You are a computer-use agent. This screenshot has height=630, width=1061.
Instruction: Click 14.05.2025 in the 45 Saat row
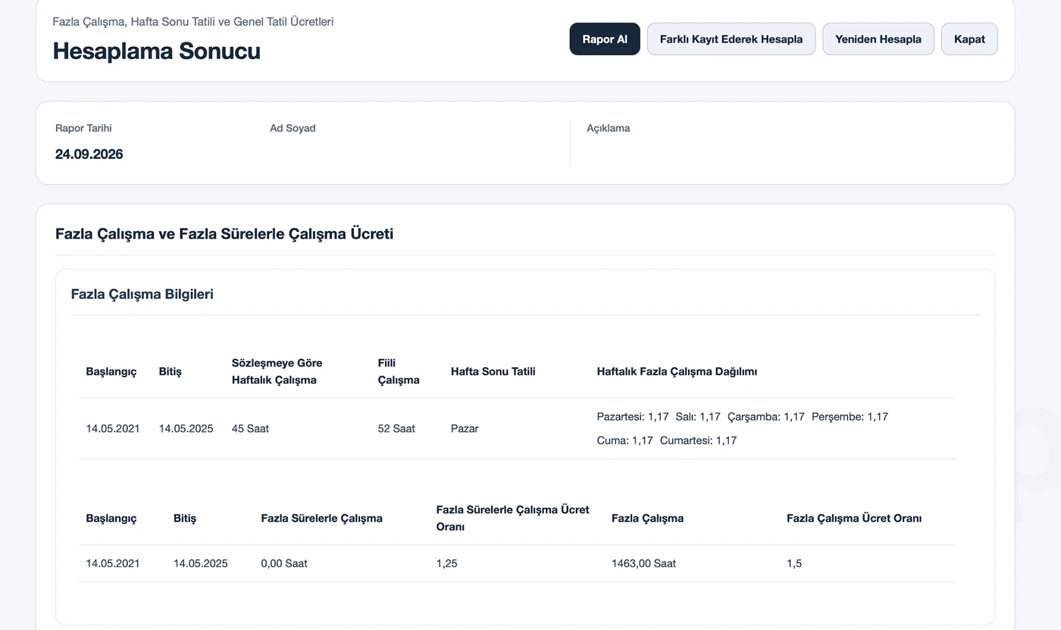[x=186, y=429]
